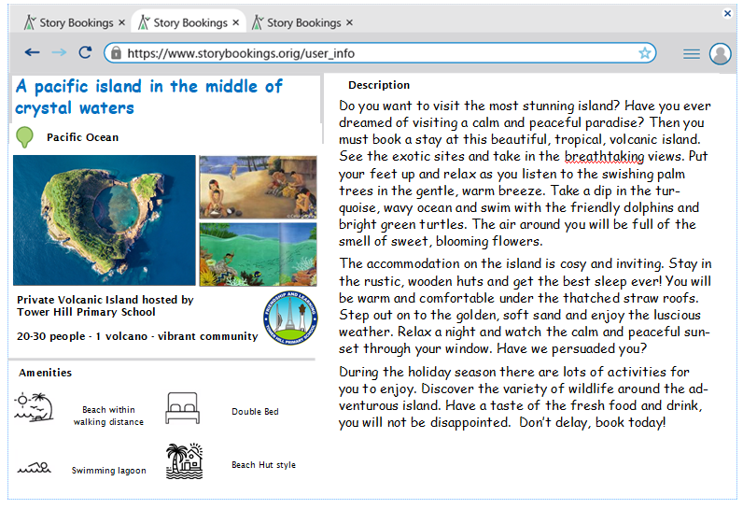The width and height of the screenshot is (743, 509).
Task: Open the heart-shaped island aerial photo
Action: (x=105, y=220)
